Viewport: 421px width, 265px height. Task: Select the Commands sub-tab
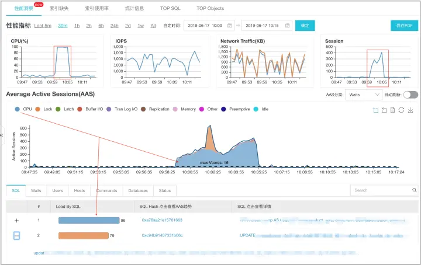click(x=106, y=190)
